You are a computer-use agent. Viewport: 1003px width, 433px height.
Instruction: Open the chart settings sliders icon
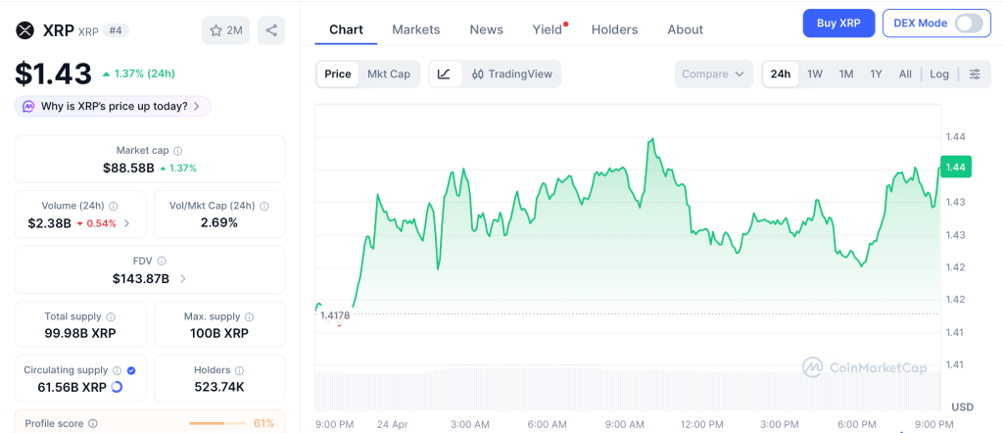click(974, 74)
